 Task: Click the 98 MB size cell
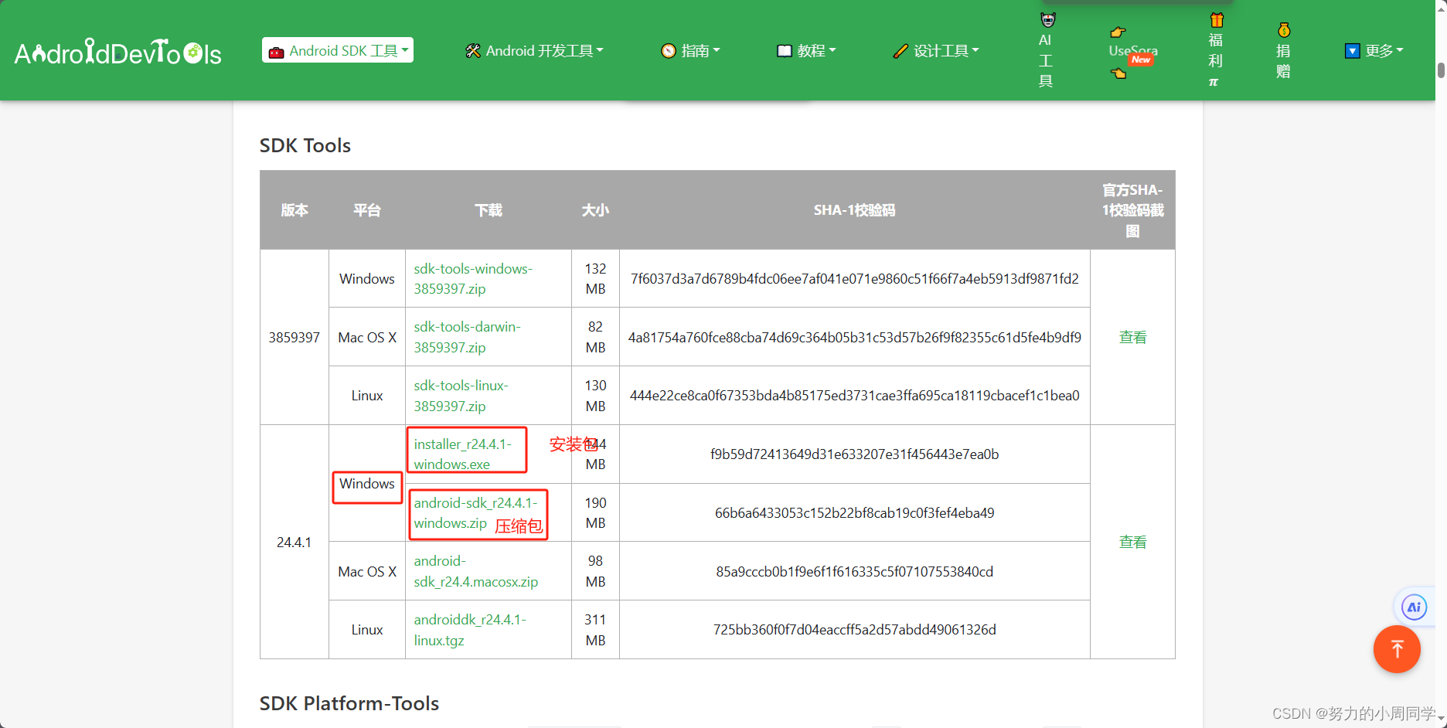click(595, 571)
